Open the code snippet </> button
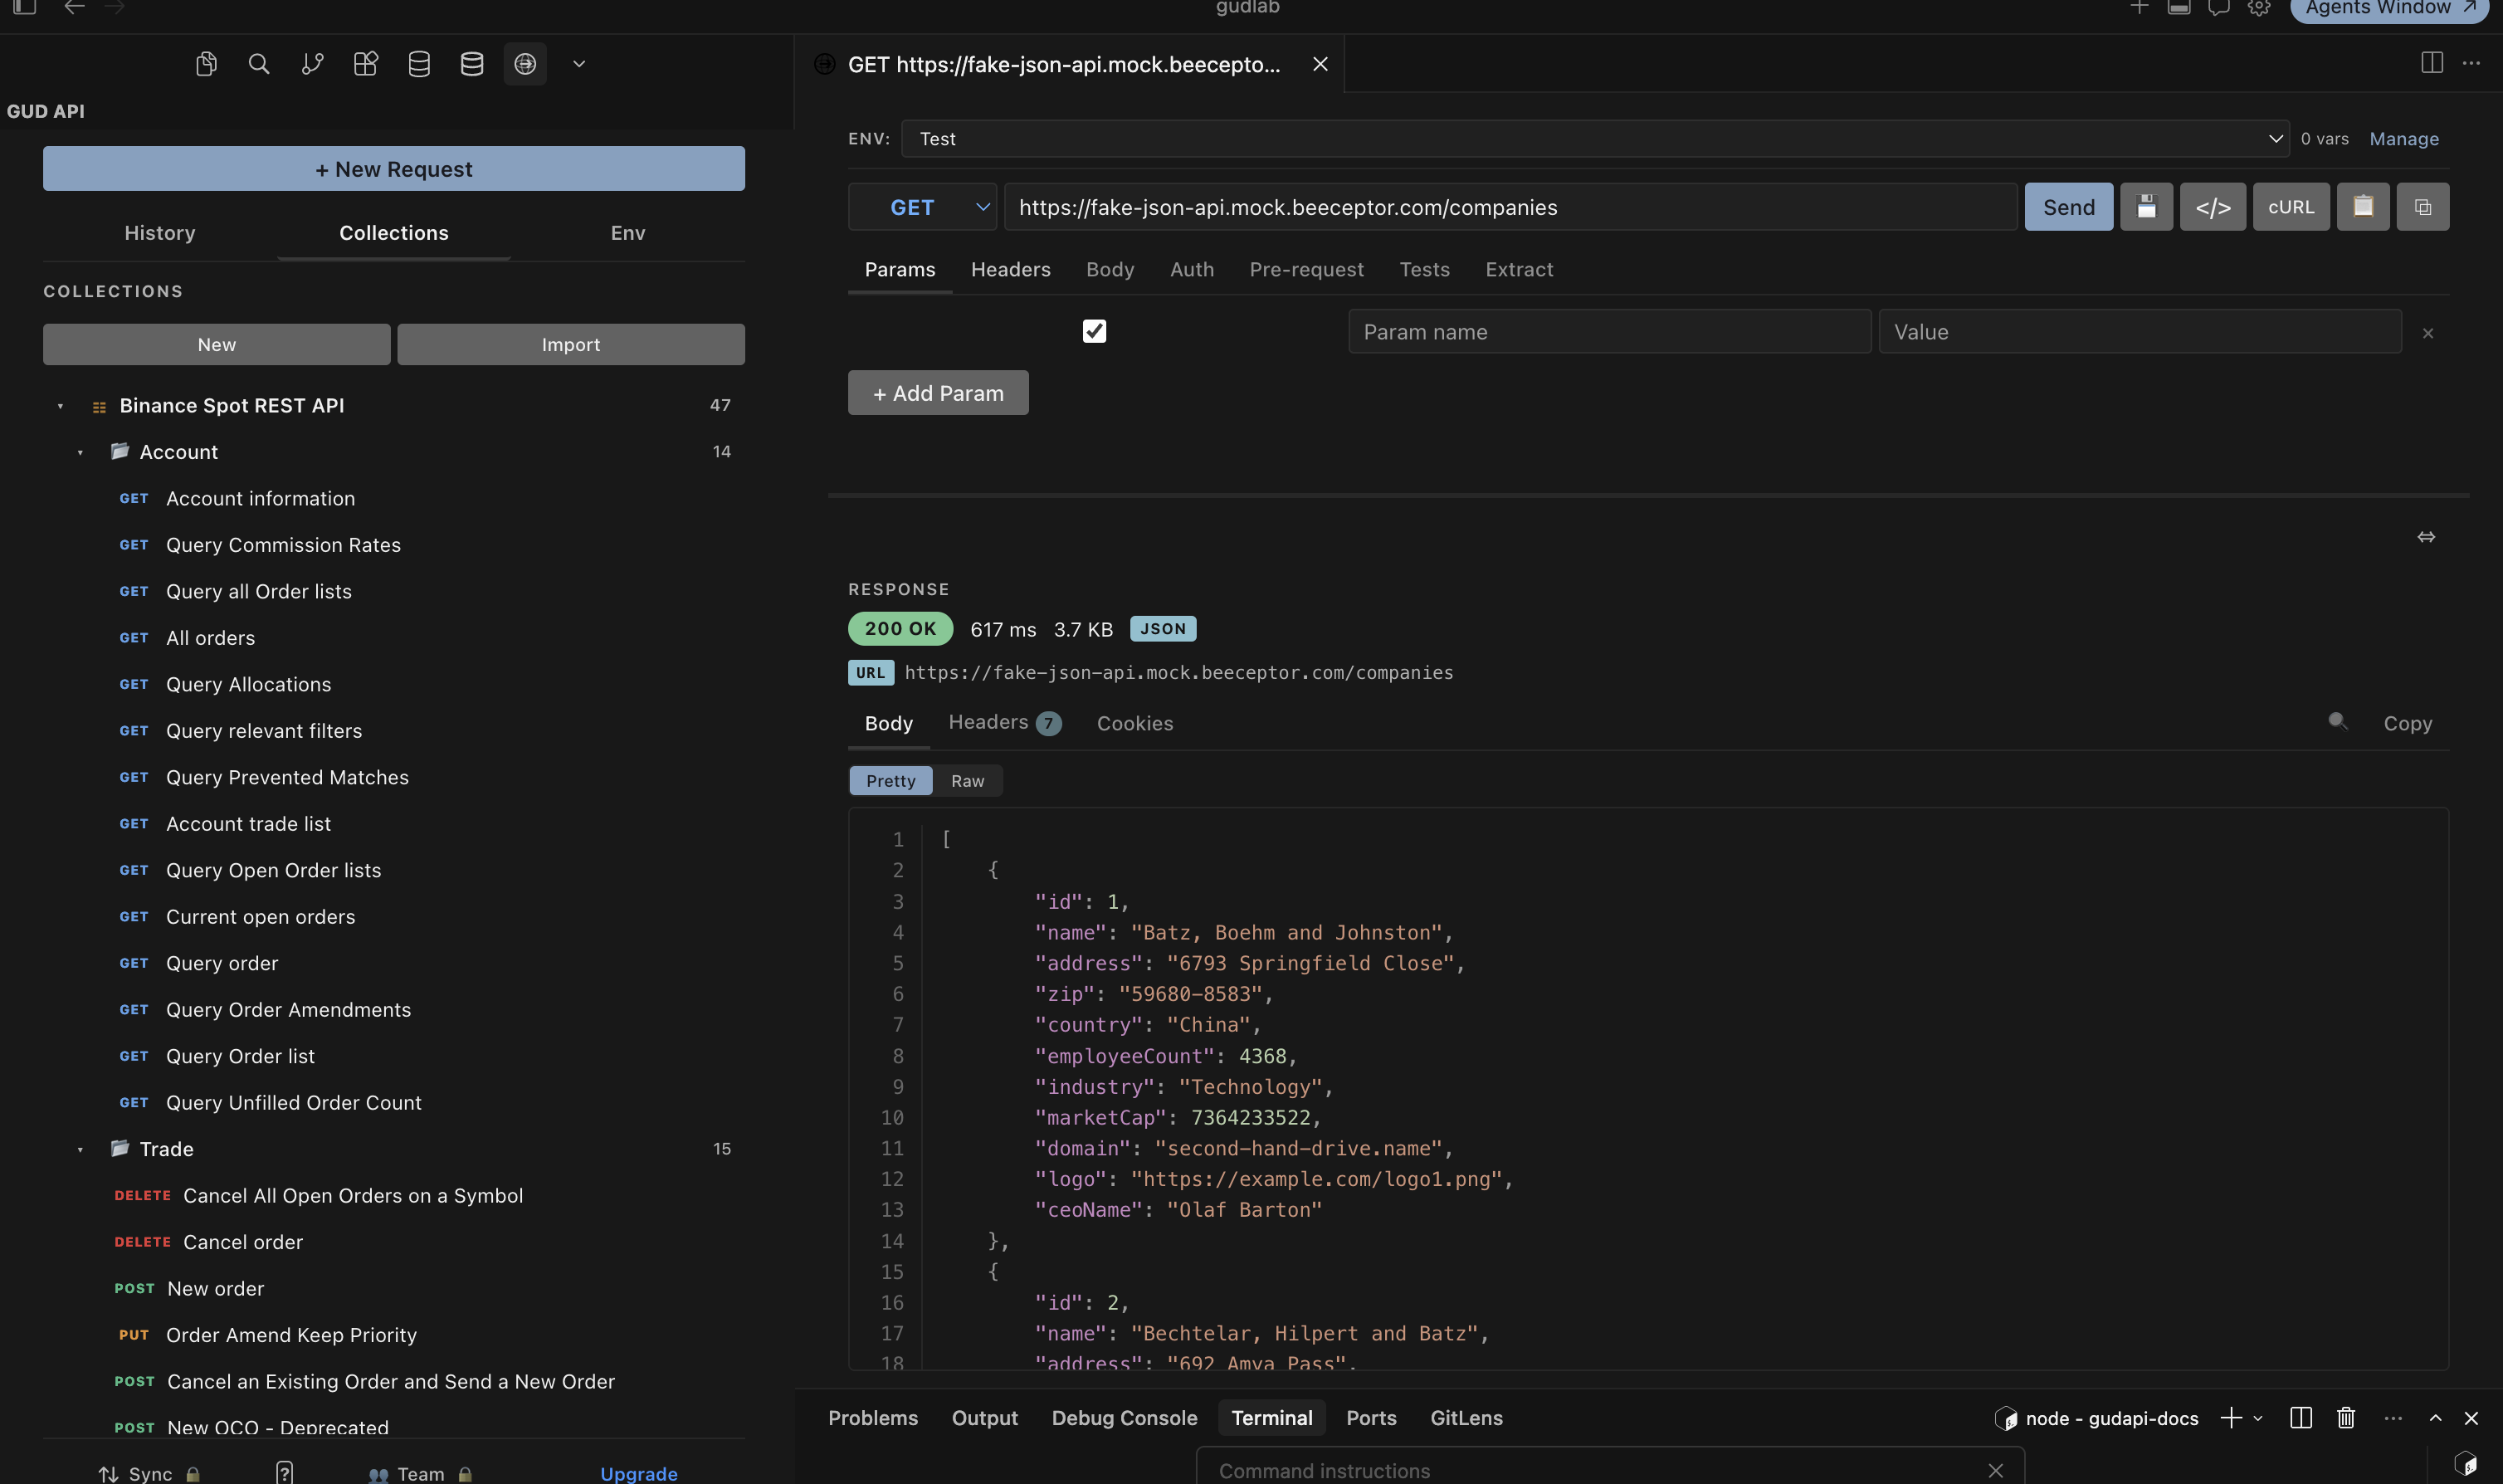Viewport: 2503px width, 1484px height. click(x=2213, y=207)
